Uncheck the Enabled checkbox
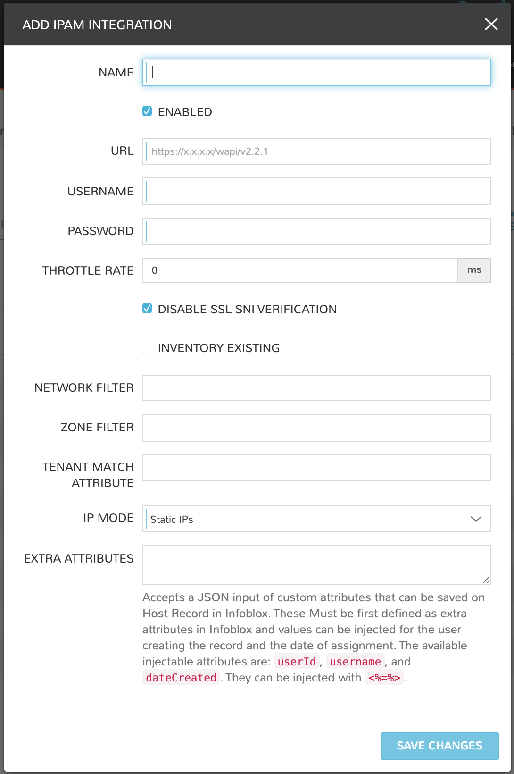Image resolution: width=514 pixels, height=774 pixels. 147,111
